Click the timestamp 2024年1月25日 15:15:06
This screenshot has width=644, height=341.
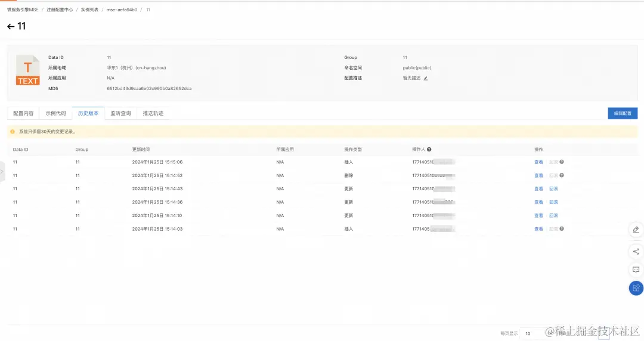[157, 162]
